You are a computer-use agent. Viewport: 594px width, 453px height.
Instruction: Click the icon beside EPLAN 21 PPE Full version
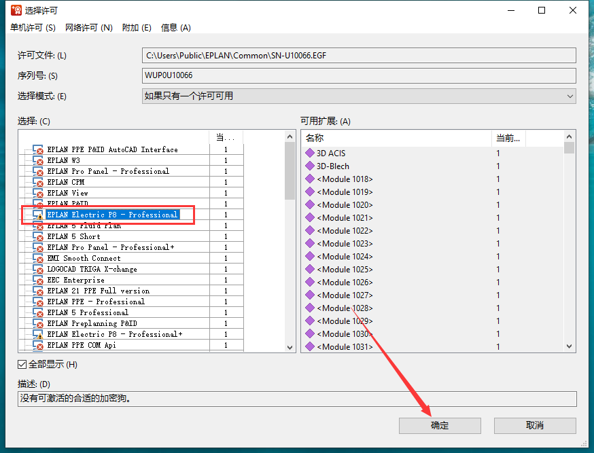tap(38, 291)
